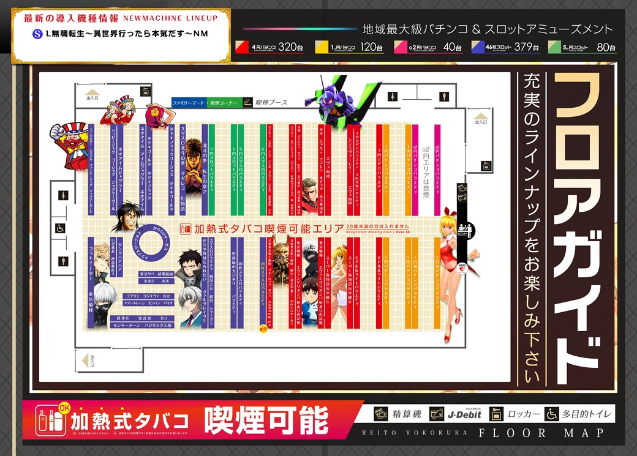Click the upper-left 出入口 entrance marker

(x=93, y=94)
